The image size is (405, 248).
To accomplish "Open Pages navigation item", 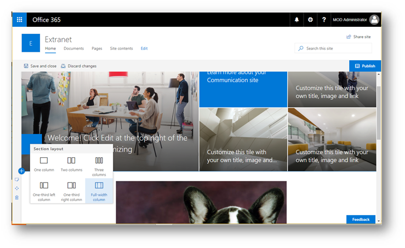I will click(97, 49).
